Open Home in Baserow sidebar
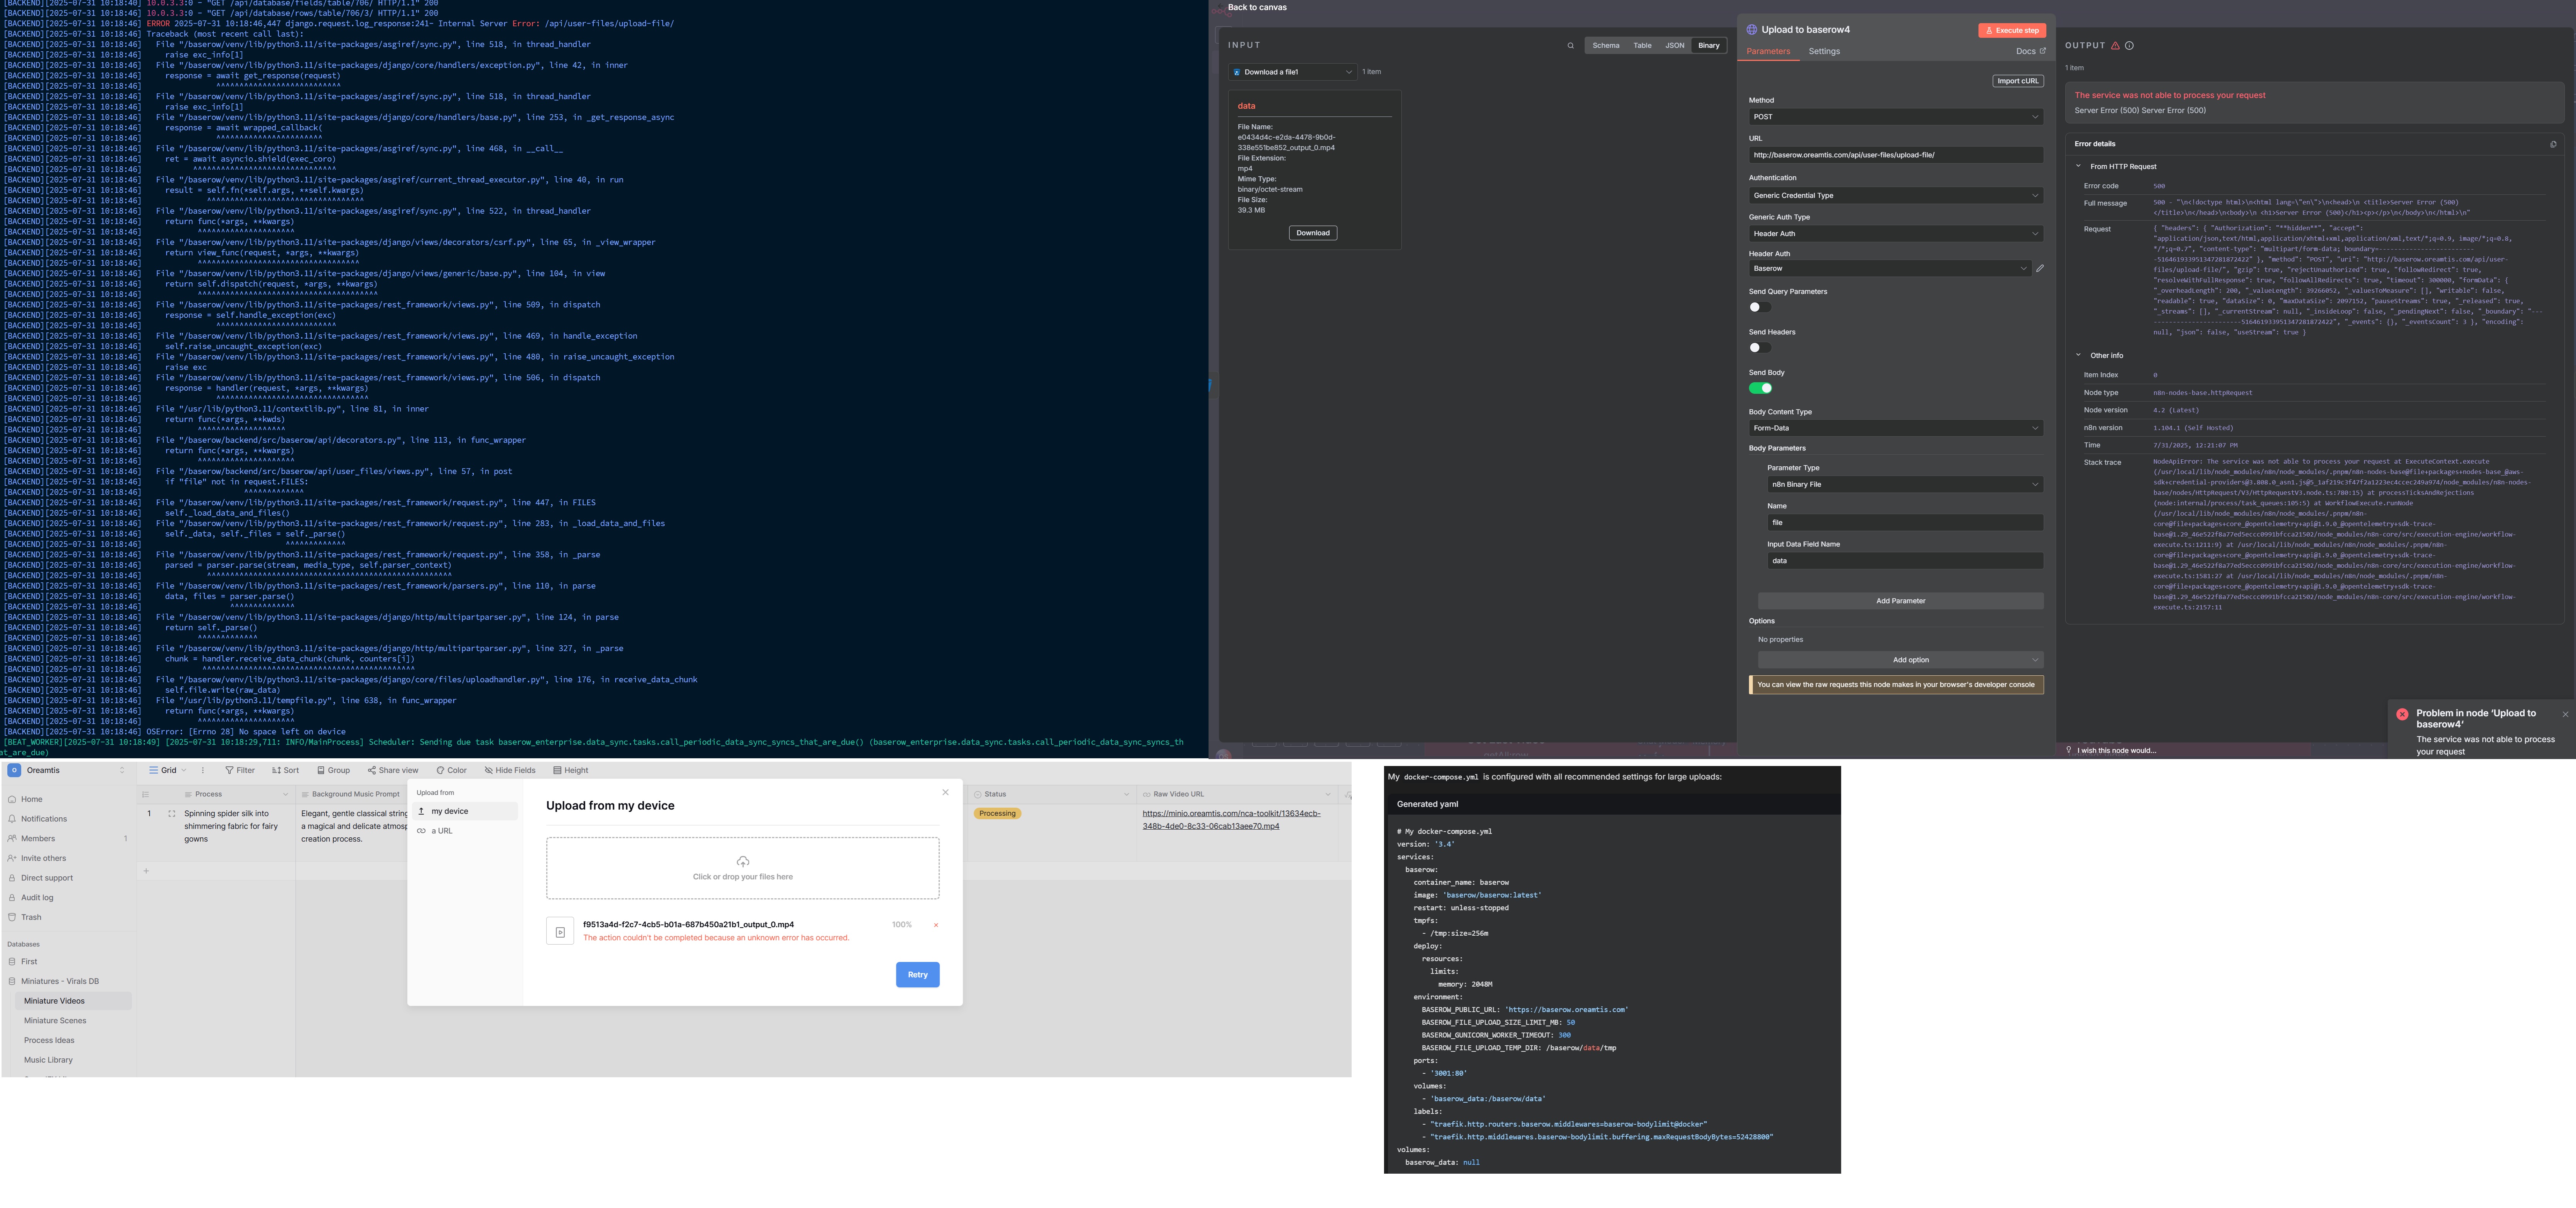Image resolution: width=2576 pixels, height=1208 pixels. point(25,800)
